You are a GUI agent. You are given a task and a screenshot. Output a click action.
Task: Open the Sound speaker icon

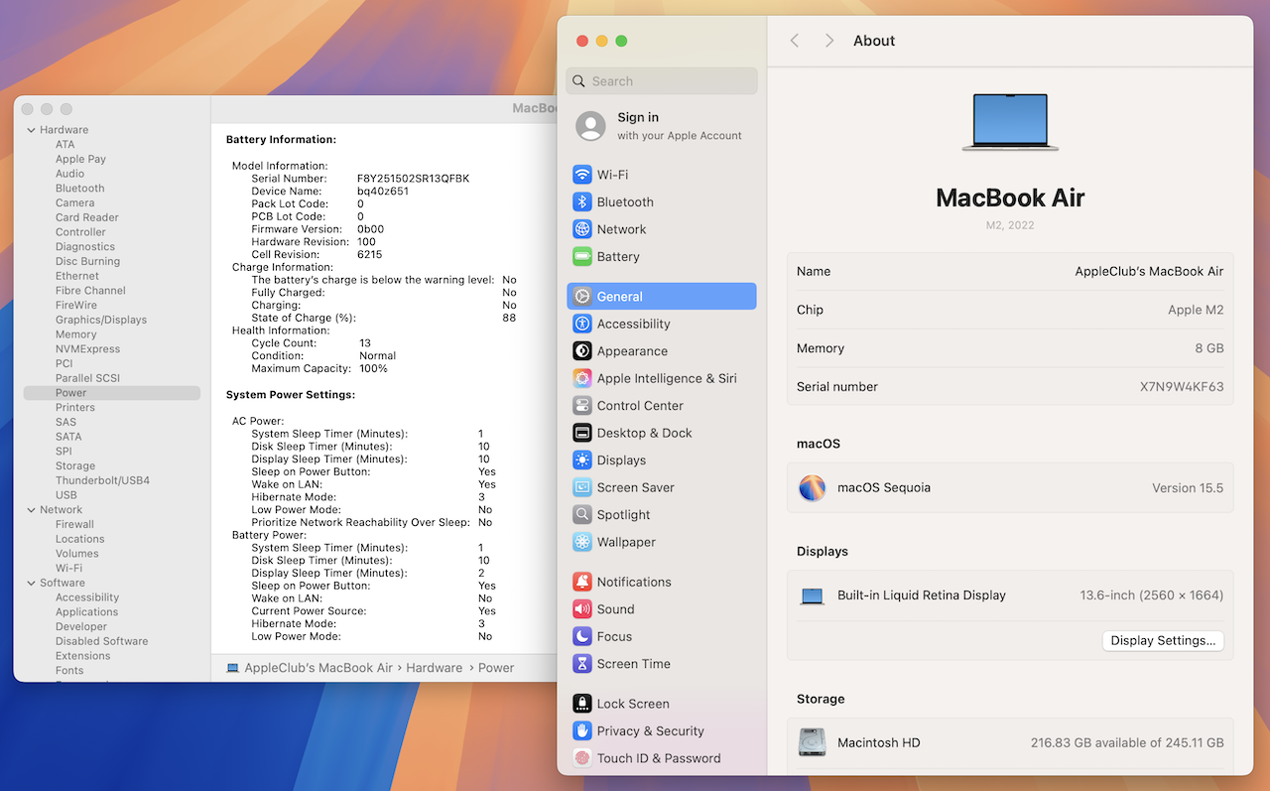point(582,608)
